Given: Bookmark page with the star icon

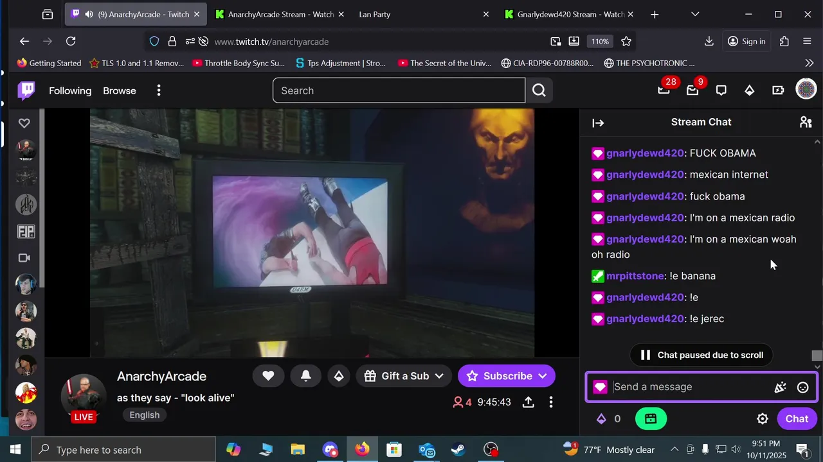Looking at the screenshot, I should (x=626, y=41).
